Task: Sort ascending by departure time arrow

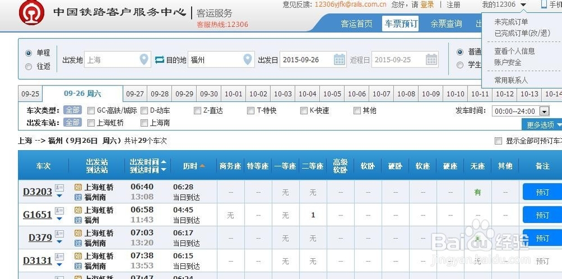Action: coord(164,162)
